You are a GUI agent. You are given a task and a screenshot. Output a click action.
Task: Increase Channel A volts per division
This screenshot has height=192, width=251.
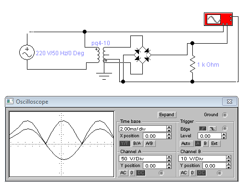[x=169, y=157]
